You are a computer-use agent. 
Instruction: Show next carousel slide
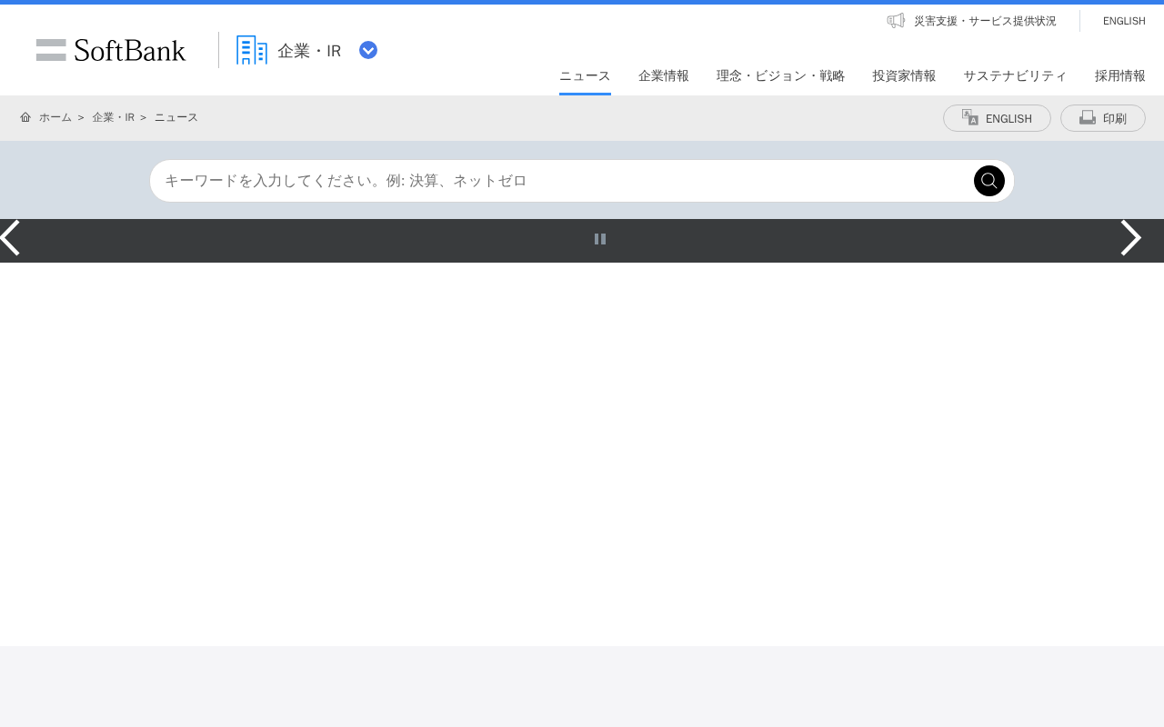(x=1130, y=238)
